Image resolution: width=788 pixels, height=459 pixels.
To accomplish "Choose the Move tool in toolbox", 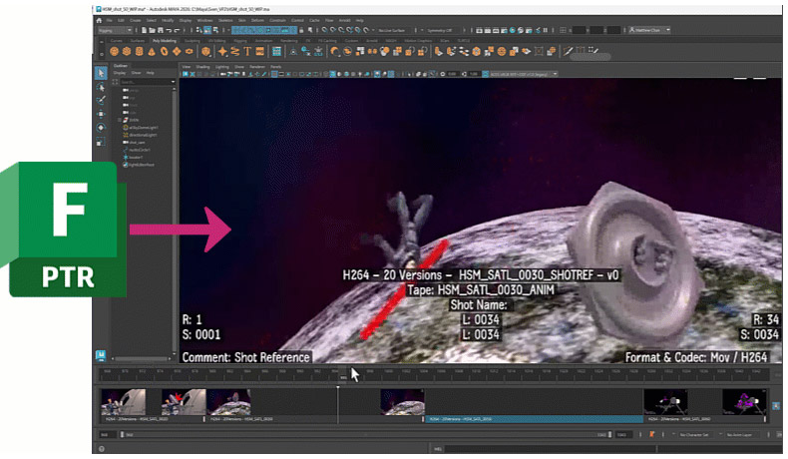I will pos(101,114).
